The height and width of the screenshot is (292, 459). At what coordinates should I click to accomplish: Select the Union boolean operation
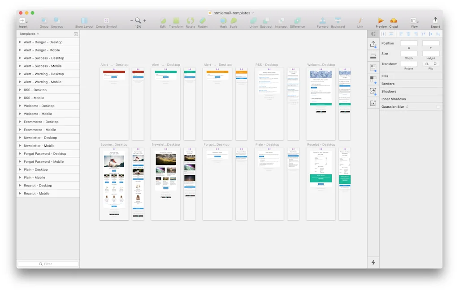[x=253, y=21]
